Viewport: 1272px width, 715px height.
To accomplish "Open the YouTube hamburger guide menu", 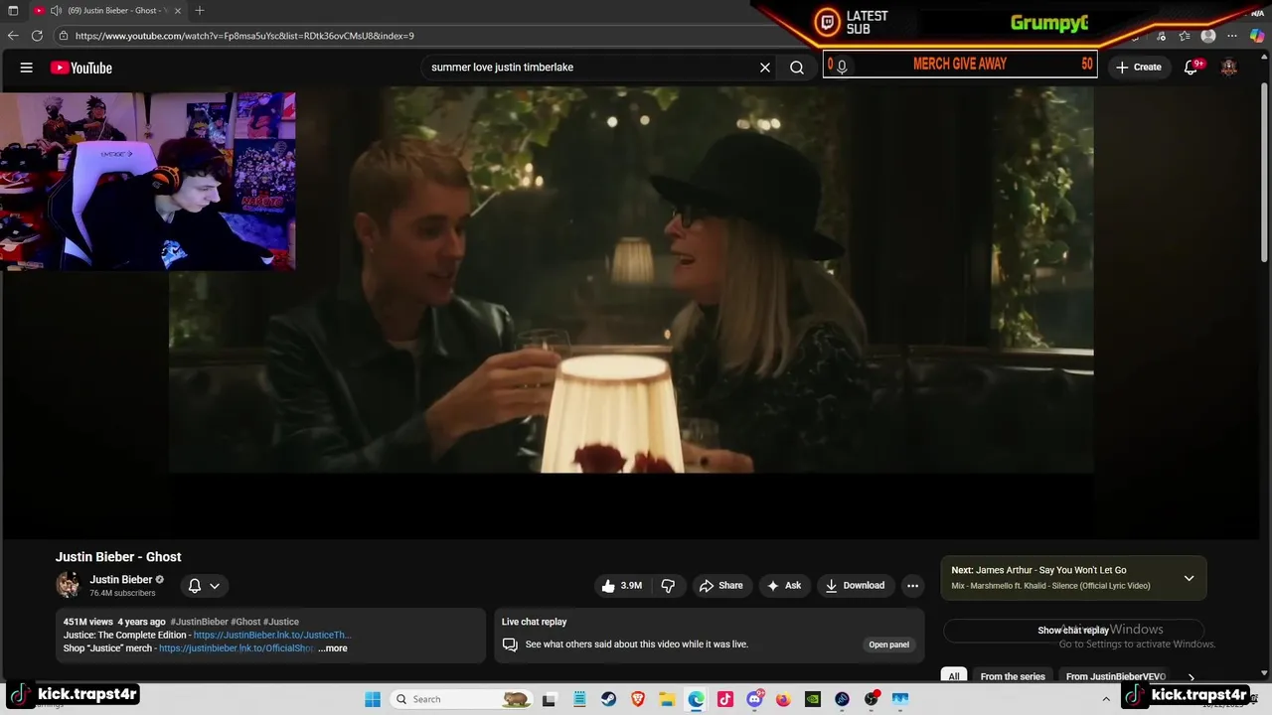I will click(x=27, y=68).
